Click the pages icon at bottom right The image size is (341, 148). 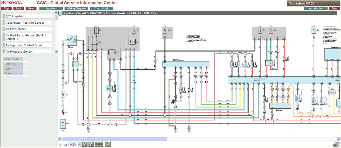(337, 144)
